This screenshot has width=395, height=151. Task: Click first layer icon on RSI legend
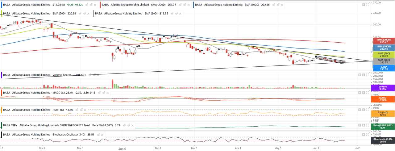77,110
